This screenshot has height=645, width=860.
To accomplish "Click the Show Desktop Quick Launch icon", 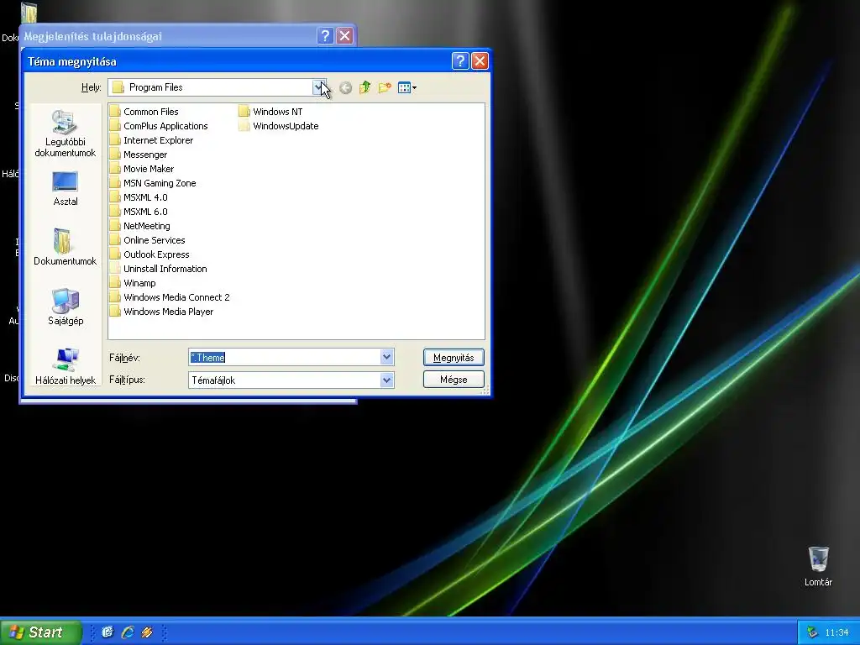I will point(107,632).
